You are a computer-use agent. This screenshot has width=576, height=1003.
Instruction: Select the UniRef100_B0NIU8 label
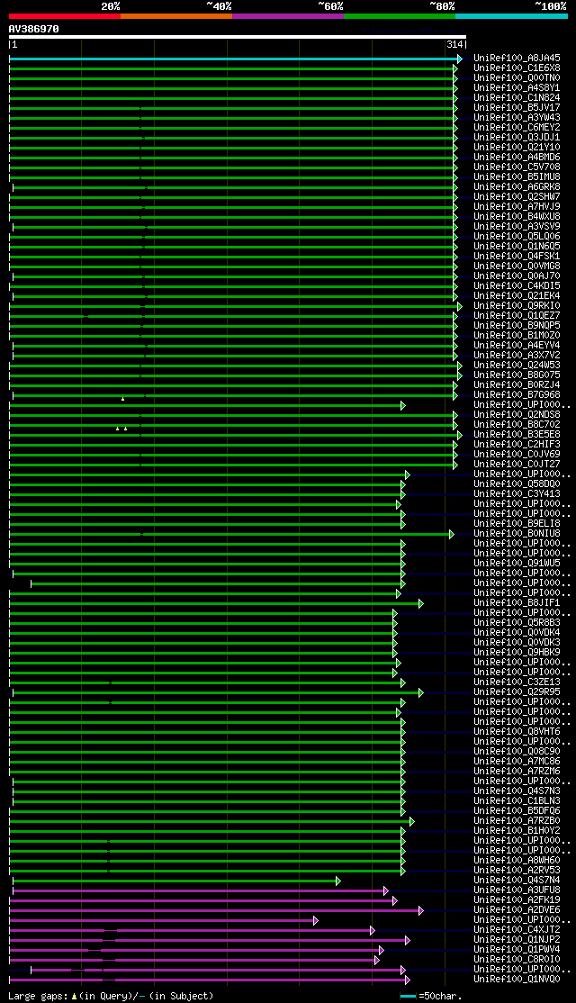coord(517,534)
